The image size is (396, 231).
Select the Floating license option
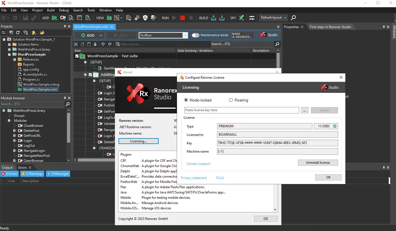pyautogui.click(x=231, y=100)
